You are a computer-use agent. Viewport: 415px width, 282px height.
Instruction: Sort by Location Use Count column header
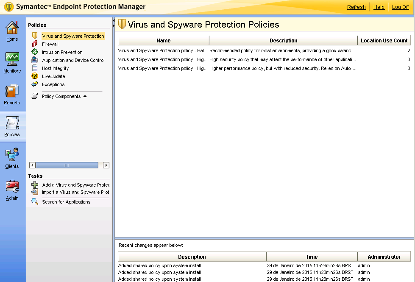pyautogui.click(x=384, y=41)
